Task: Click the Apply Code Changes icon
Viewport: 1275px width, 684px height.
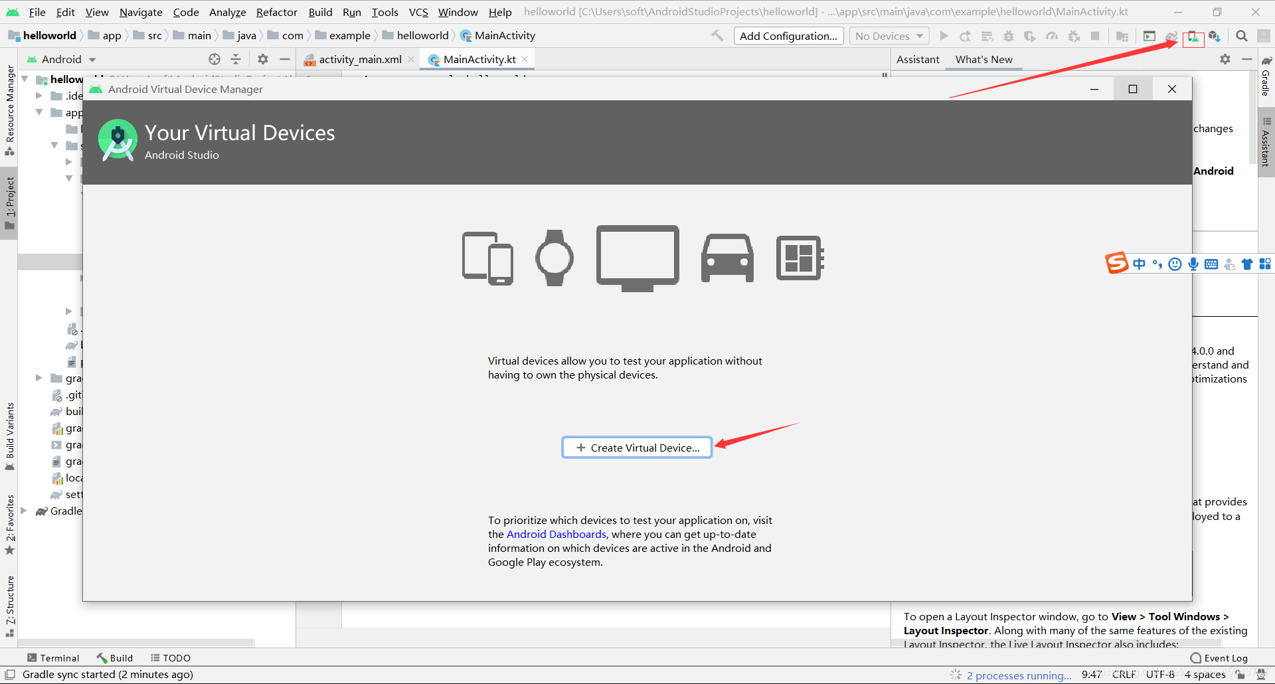Action: 987,36
